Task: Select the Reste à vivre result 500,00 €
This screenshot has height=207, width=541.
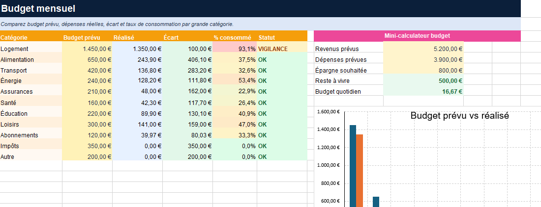Action: coord(423,81)
